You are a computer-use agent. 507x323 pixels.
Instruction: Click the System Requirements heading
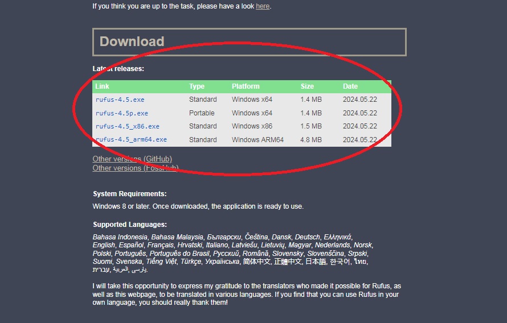pyautogui.click(x=130, y=194)
